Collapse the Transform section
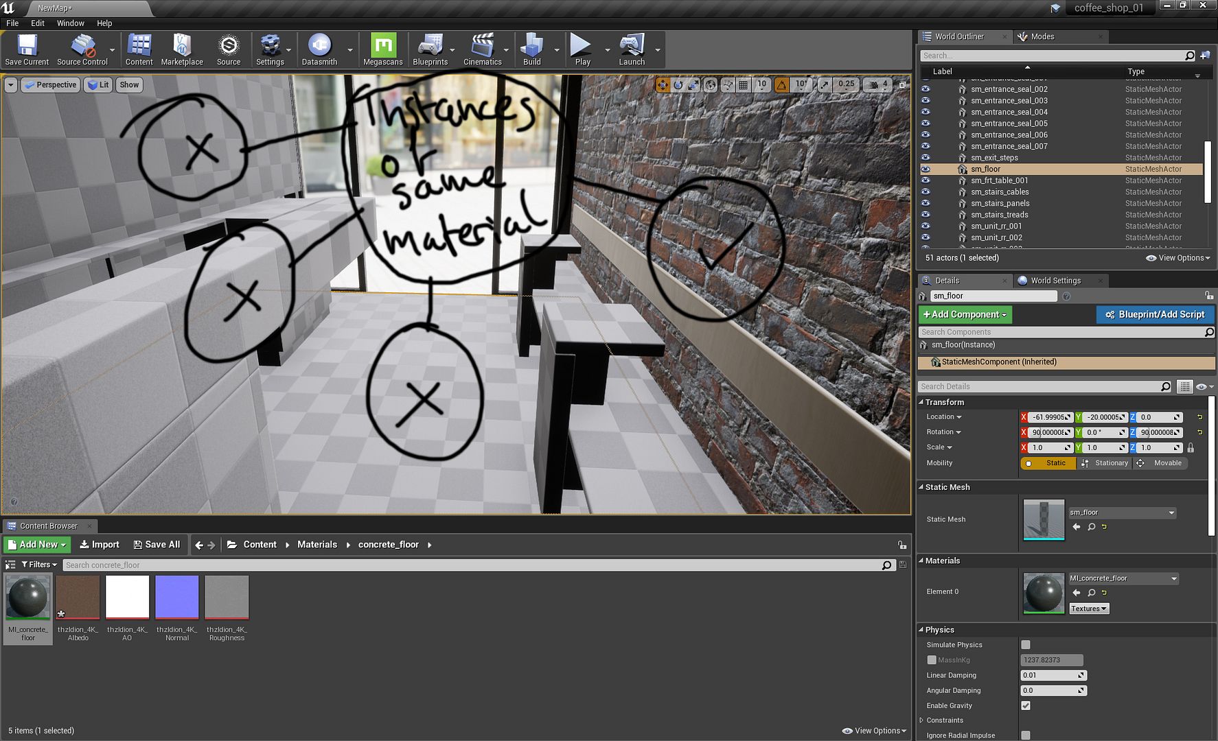The height and width of the screenshot is (741, 1218). pos(921,402)
